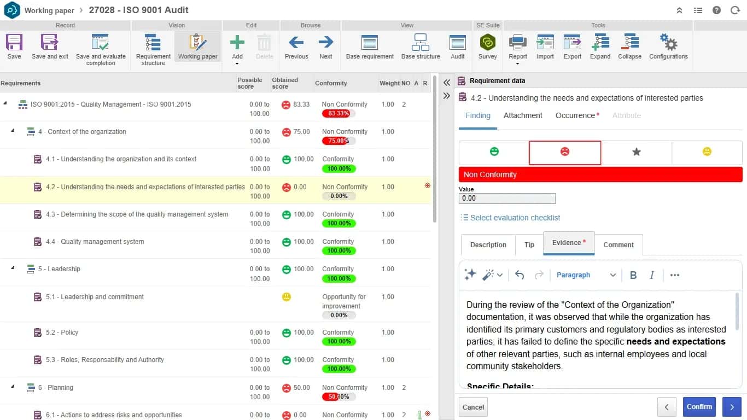Select 4.3 - Determining the scope requirement row

[x=215, y=218]
